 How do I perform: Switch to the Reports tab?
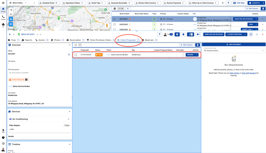[27, 40]
